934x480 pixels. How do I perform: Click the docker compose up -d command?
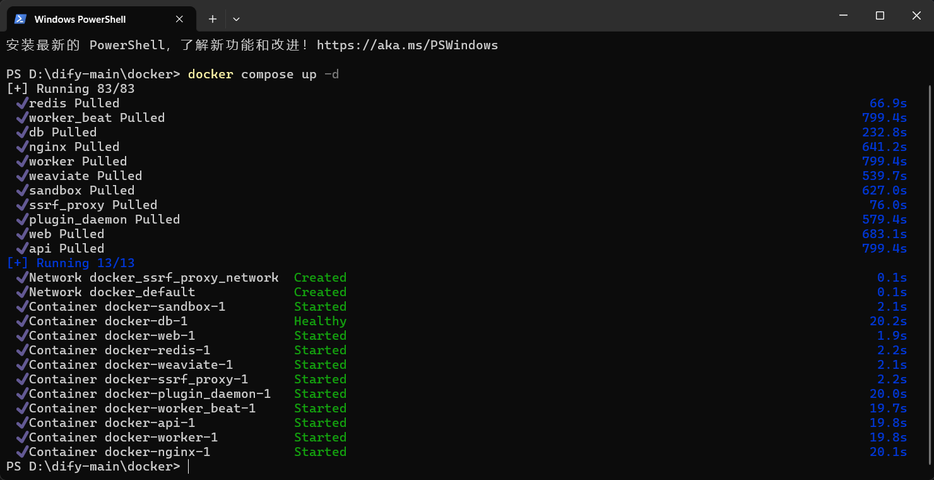pyautogui.click(x=264, y=75)
